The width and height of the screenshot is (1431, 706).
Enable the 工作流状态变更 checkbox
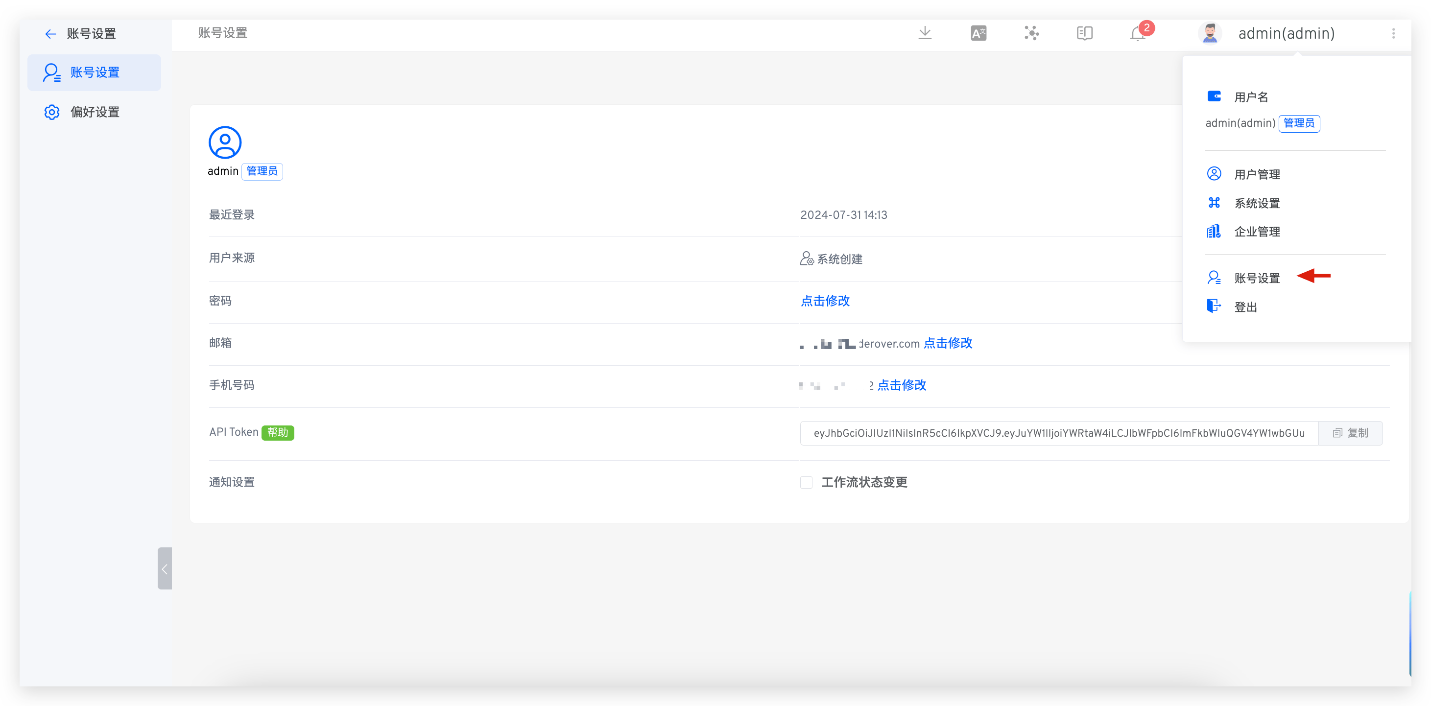[806, 482]
